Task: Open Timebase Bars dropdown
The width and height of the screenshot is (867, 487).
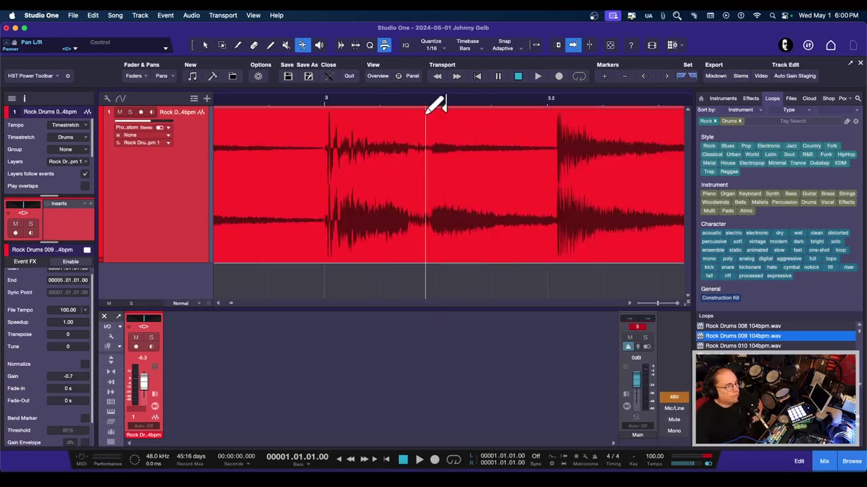Action: pyautogui.click(x=469, y=48)
